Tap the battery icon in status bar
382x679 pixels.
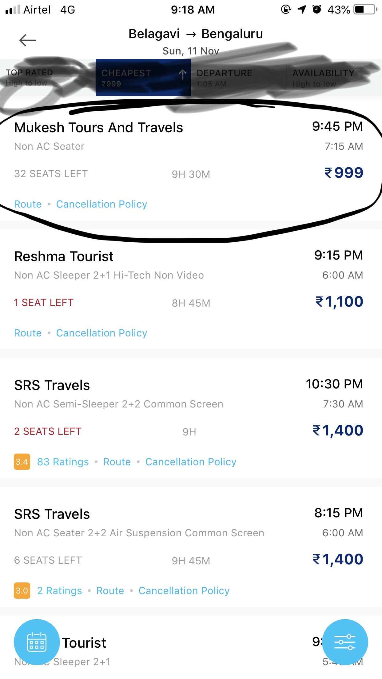pyautogui.click(x=365, y=10)
